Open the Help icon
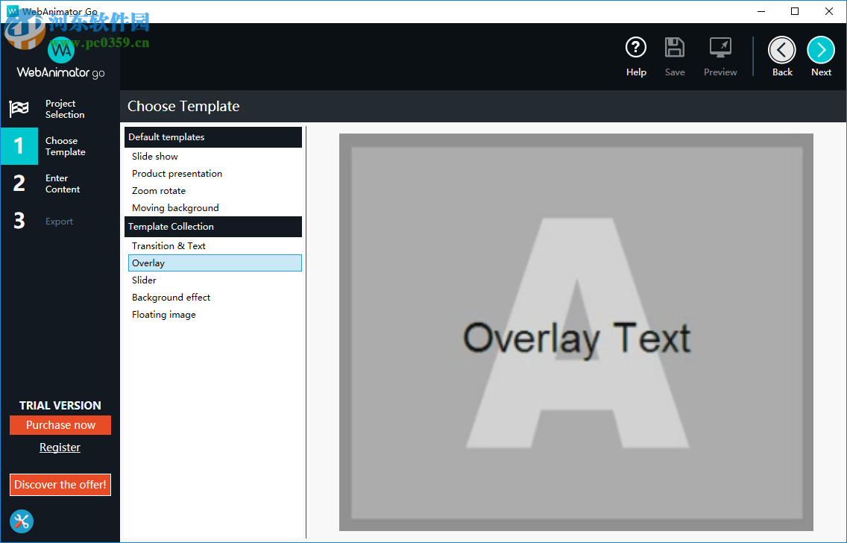 pos(636,48)
